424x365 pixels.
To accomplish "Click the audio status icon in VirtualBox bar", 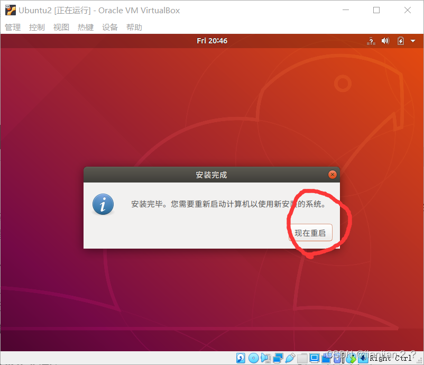I will (266, 358).
